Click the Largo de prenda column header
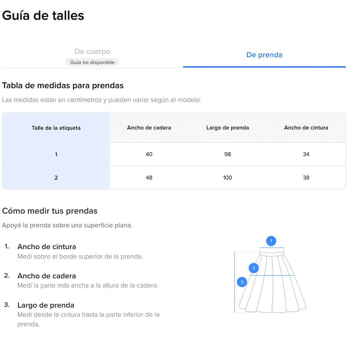This screenshot has height=347, width=347. tap(228, 128)
